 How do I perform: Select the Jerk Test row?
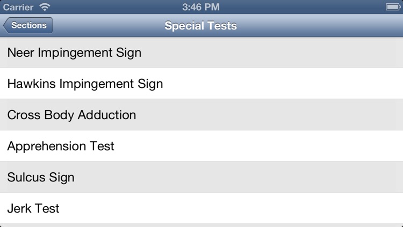[201, 208]
